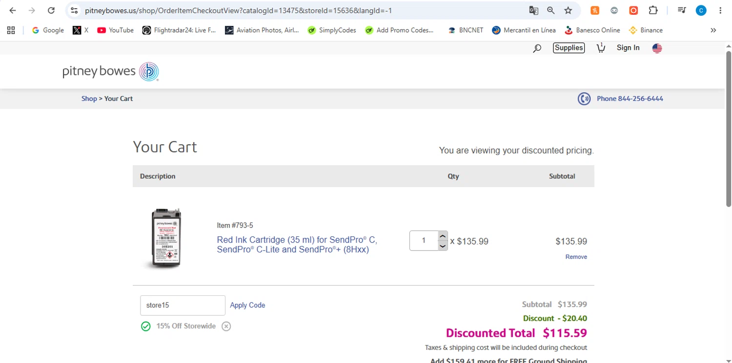
Task: Click the page's vertical scrollbar
Action: pos(728,129)
